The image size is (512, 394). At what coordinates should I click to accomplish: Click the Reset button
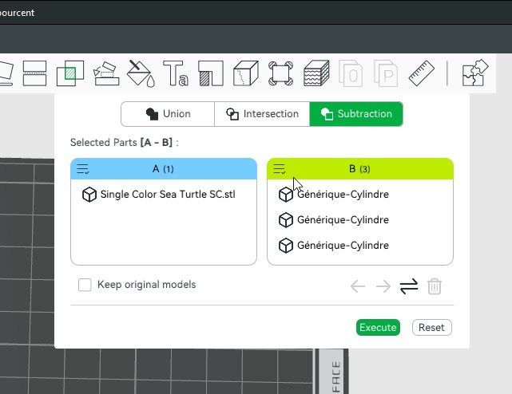coord(431,328)
